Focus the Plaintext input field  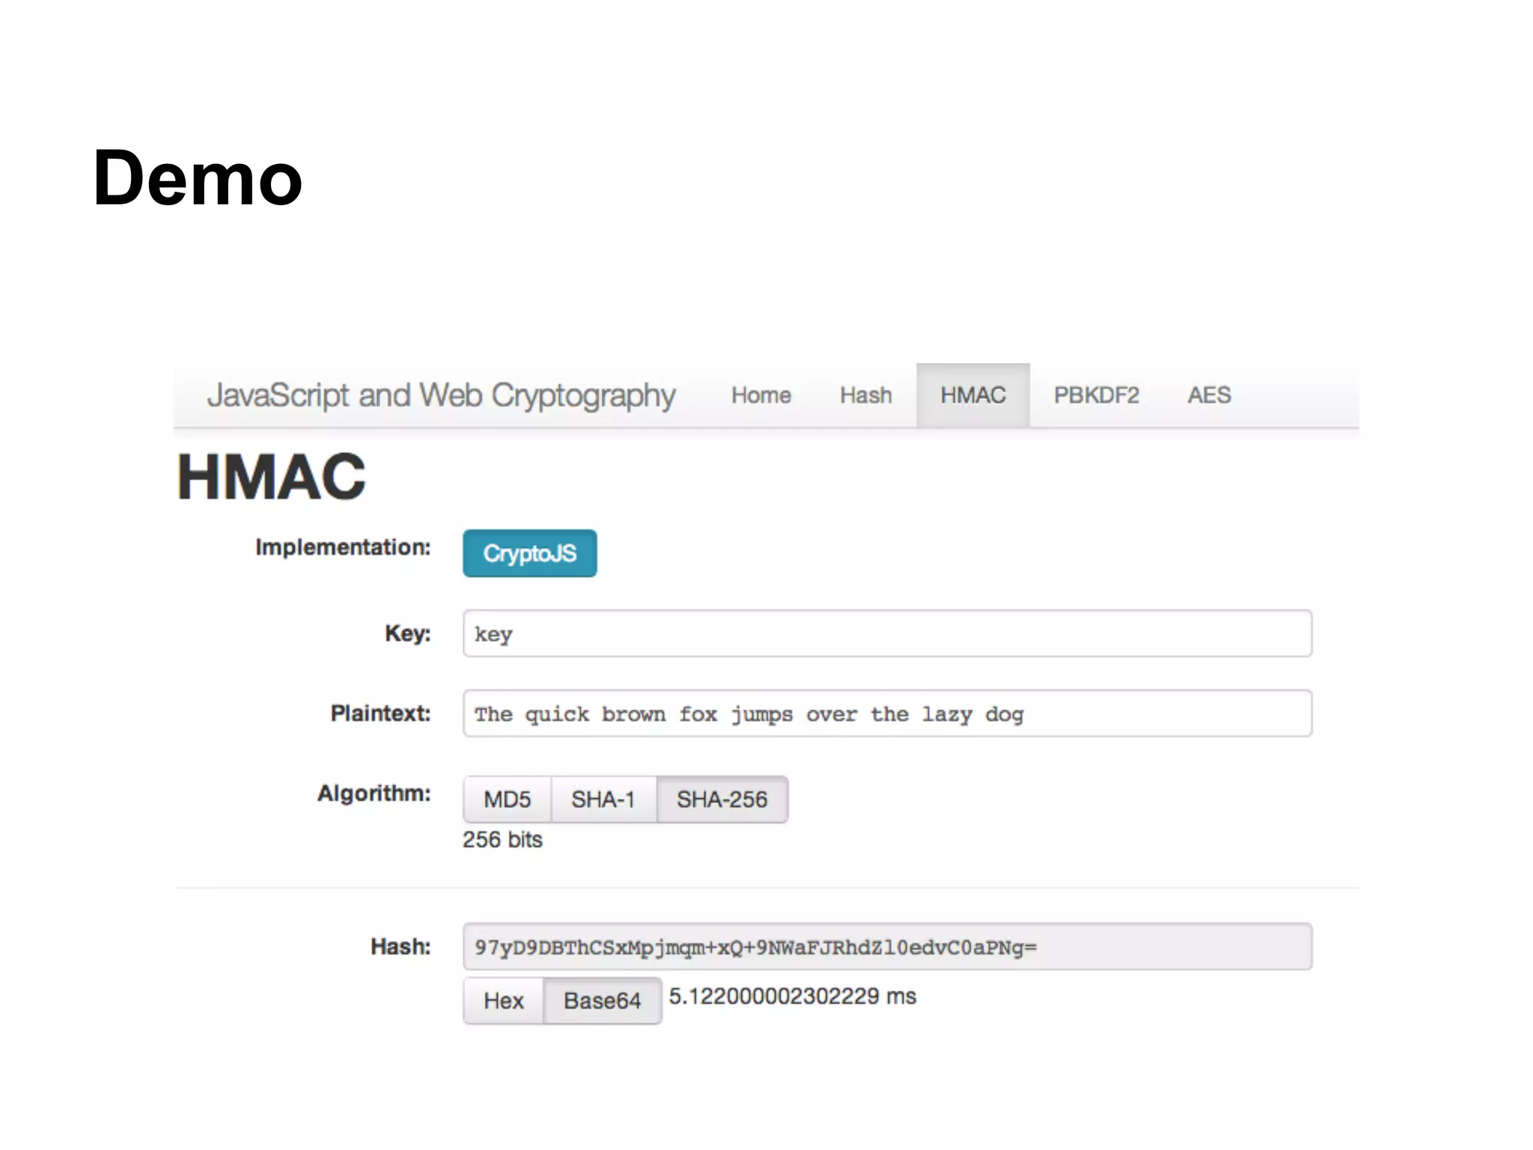pyautogui.click(x=888, y=714)
